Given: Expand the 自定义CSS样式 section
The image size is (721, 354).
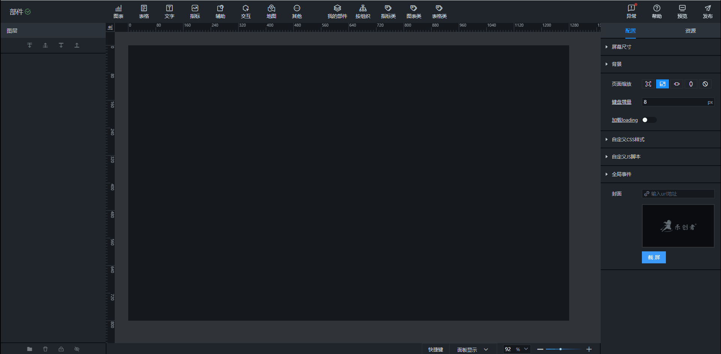Looking at the screenshot, I should [x=628, y=139].
